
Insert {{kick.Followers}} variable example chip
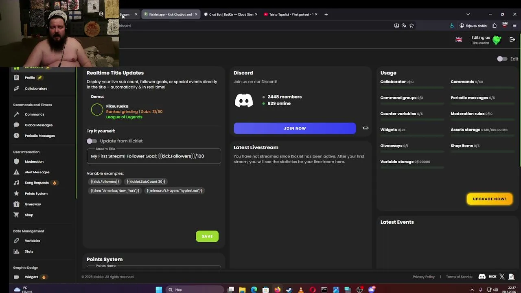(105, 181)
